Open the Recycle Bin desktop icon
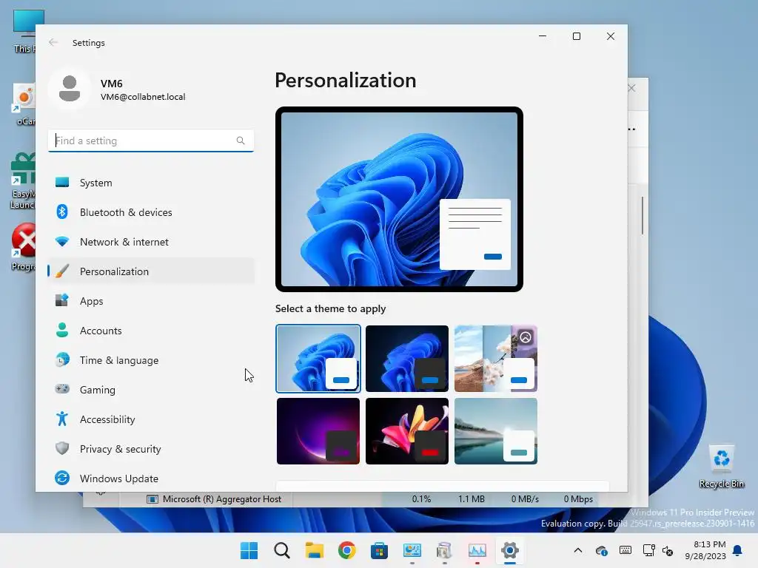Screen dimensions: 758x568 721,466
